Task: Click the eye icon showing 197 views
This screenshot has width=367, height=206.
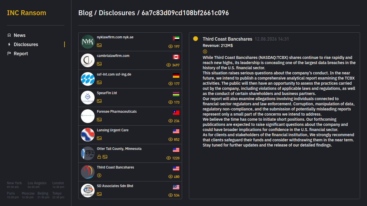Action: click(171, 46)
